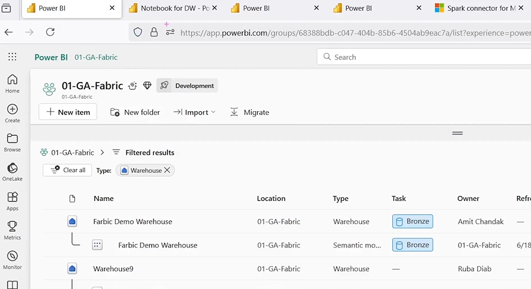The image size is (531, 289).
Task: Click the Warehouse type cell for Warehouse9
Action: pyautogui.click(x=351, y=269)
